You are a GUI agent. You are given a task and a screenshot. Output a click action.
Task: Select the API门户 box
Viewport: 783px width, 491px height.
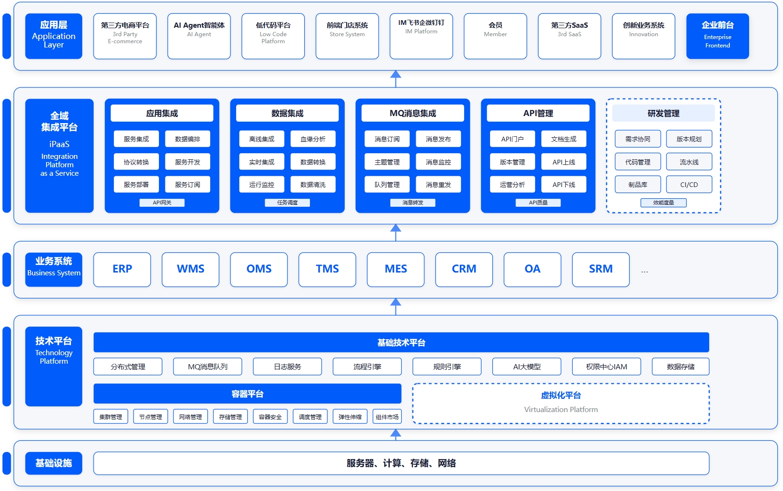coord(512,139)
